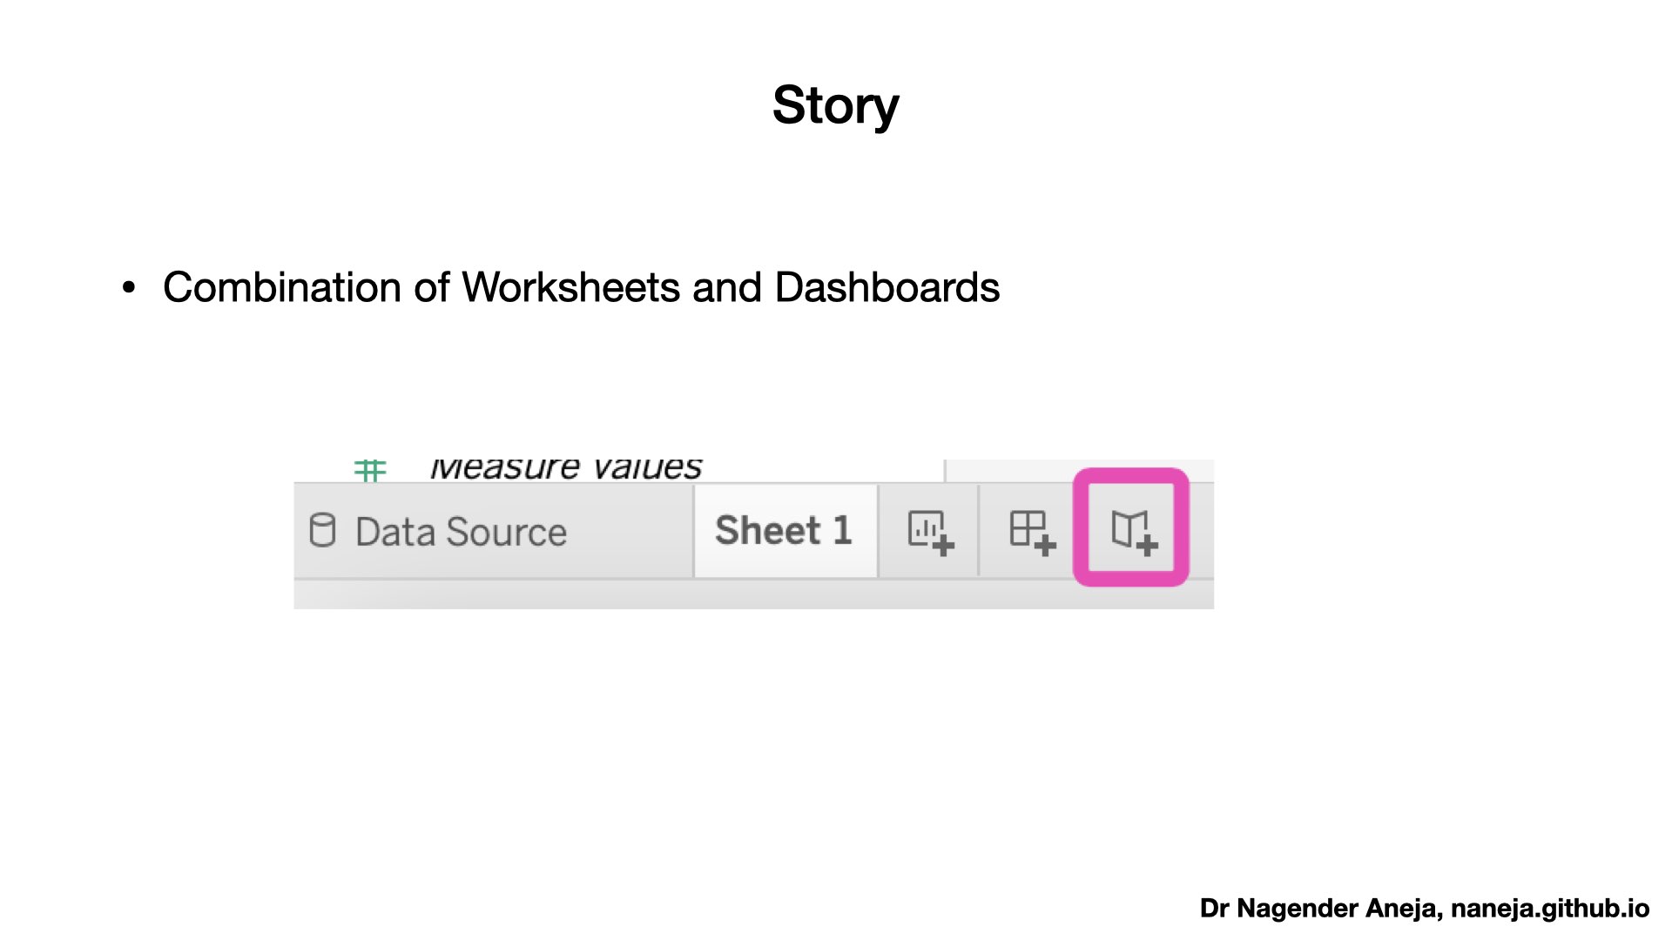Click the green hash icon beside Measure Values
Screen dimensions: 1672x940
click(x=370, y=470)
